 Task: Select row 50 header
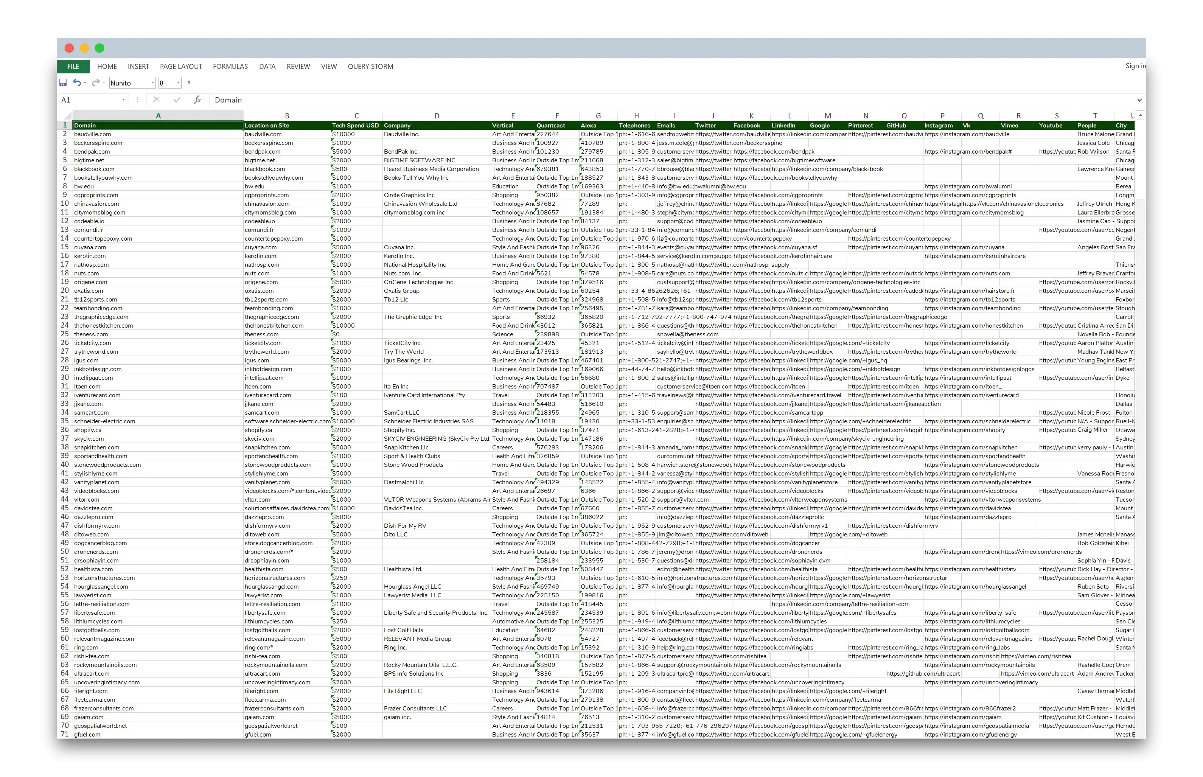[x=65, y=552]
